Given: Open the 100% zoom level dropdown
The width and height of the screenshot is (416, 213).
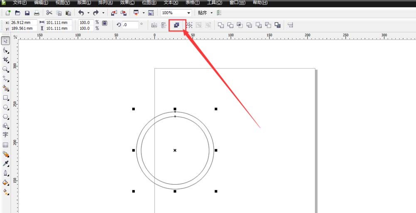Looking at the screenshot, I should tap(189, 13).
